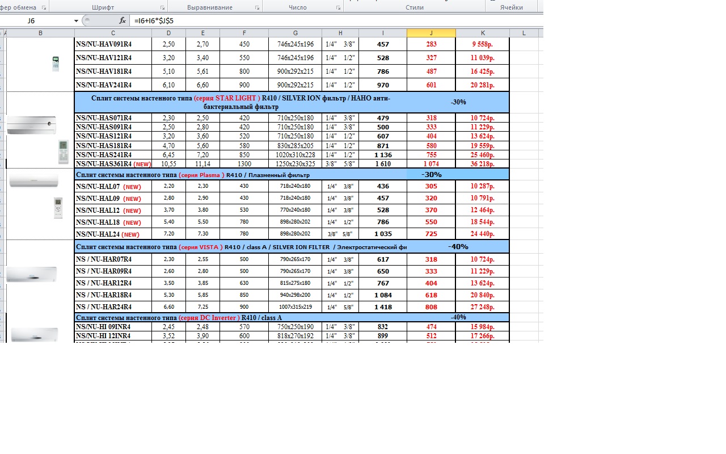The height and width of the screenshot is (454, 726).
Task: Click cell NS/NU-HAV091R4
Action: tap(113, 44)
